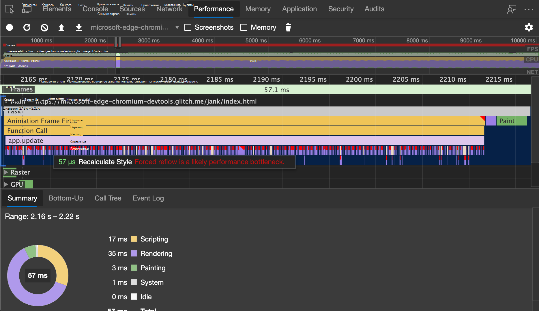
Task: Click the purple Rendering color swatch
Action: point(134,254)
